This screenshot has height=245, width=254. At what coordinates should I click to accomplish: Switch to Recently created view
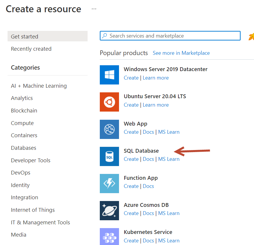coord(31,49)
